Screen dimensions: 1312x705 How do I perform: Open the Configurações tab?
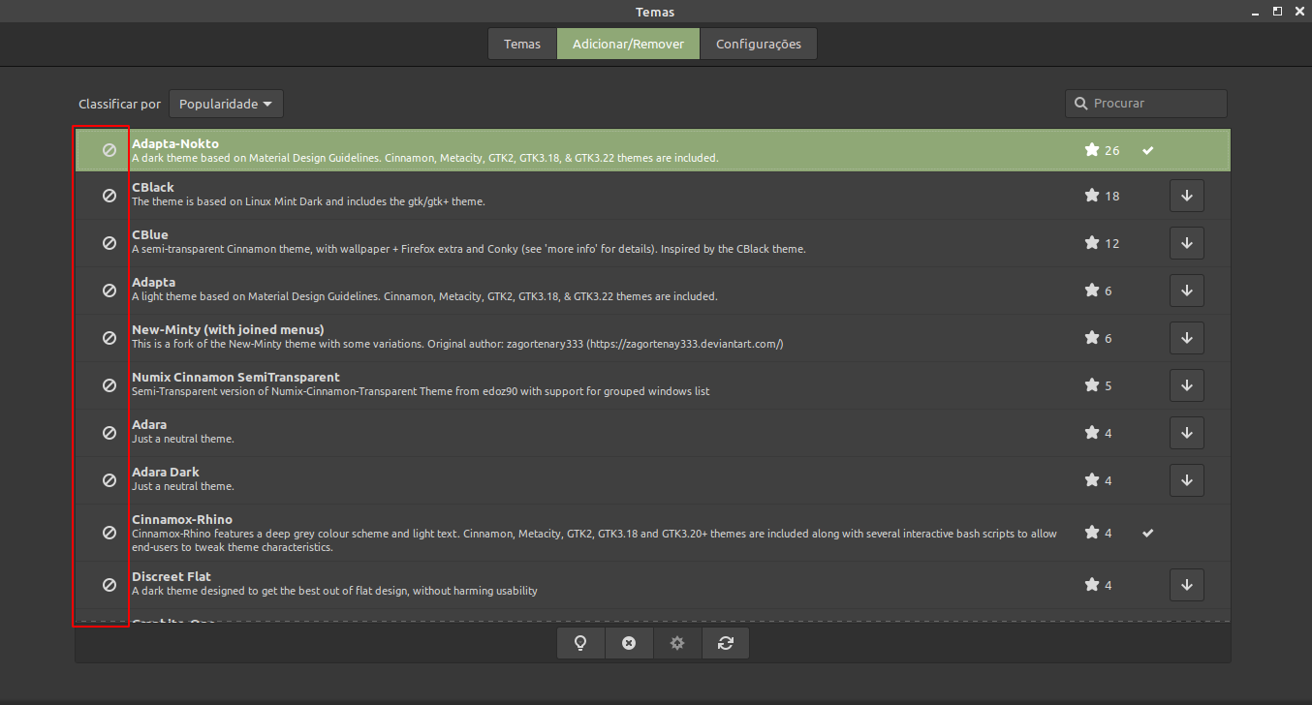[759, 44]
